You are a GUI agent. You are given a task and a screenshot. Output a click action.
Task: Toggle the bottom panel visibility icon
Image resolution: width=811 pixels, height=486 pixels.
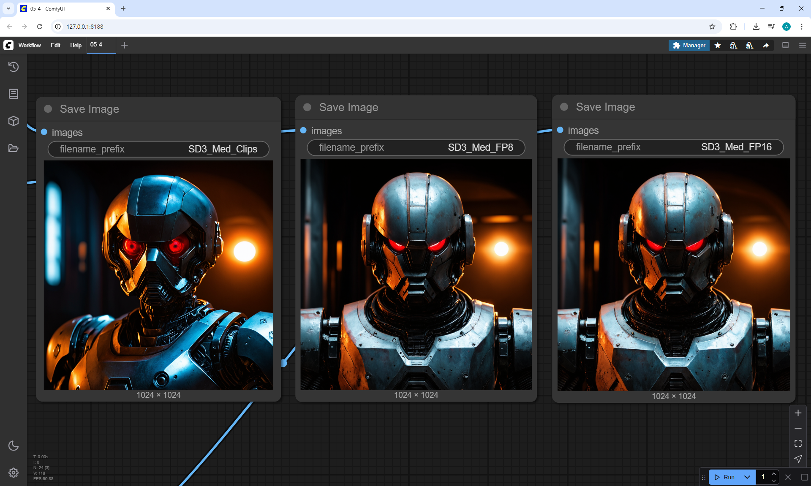click(x=785, y=45)
